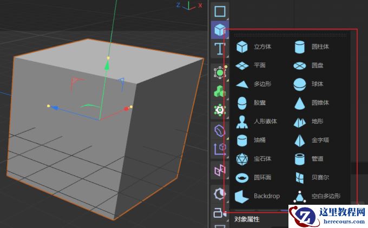The width and height of the screenshot is (368, 228).
Task: Open the subdivision surface generator icon
Action: tap(220, 72)
